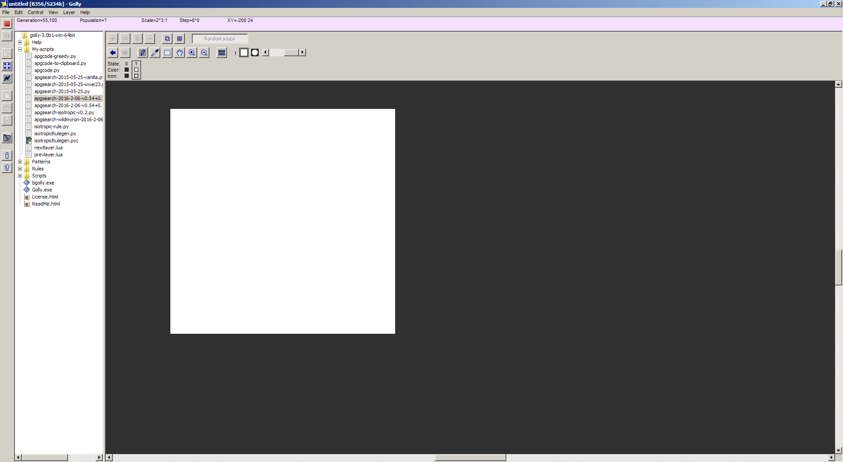This screenshot has width=843, height=462.
Task: Click drawing state scrollbar right arrow
Action: (x=302, y=52)
